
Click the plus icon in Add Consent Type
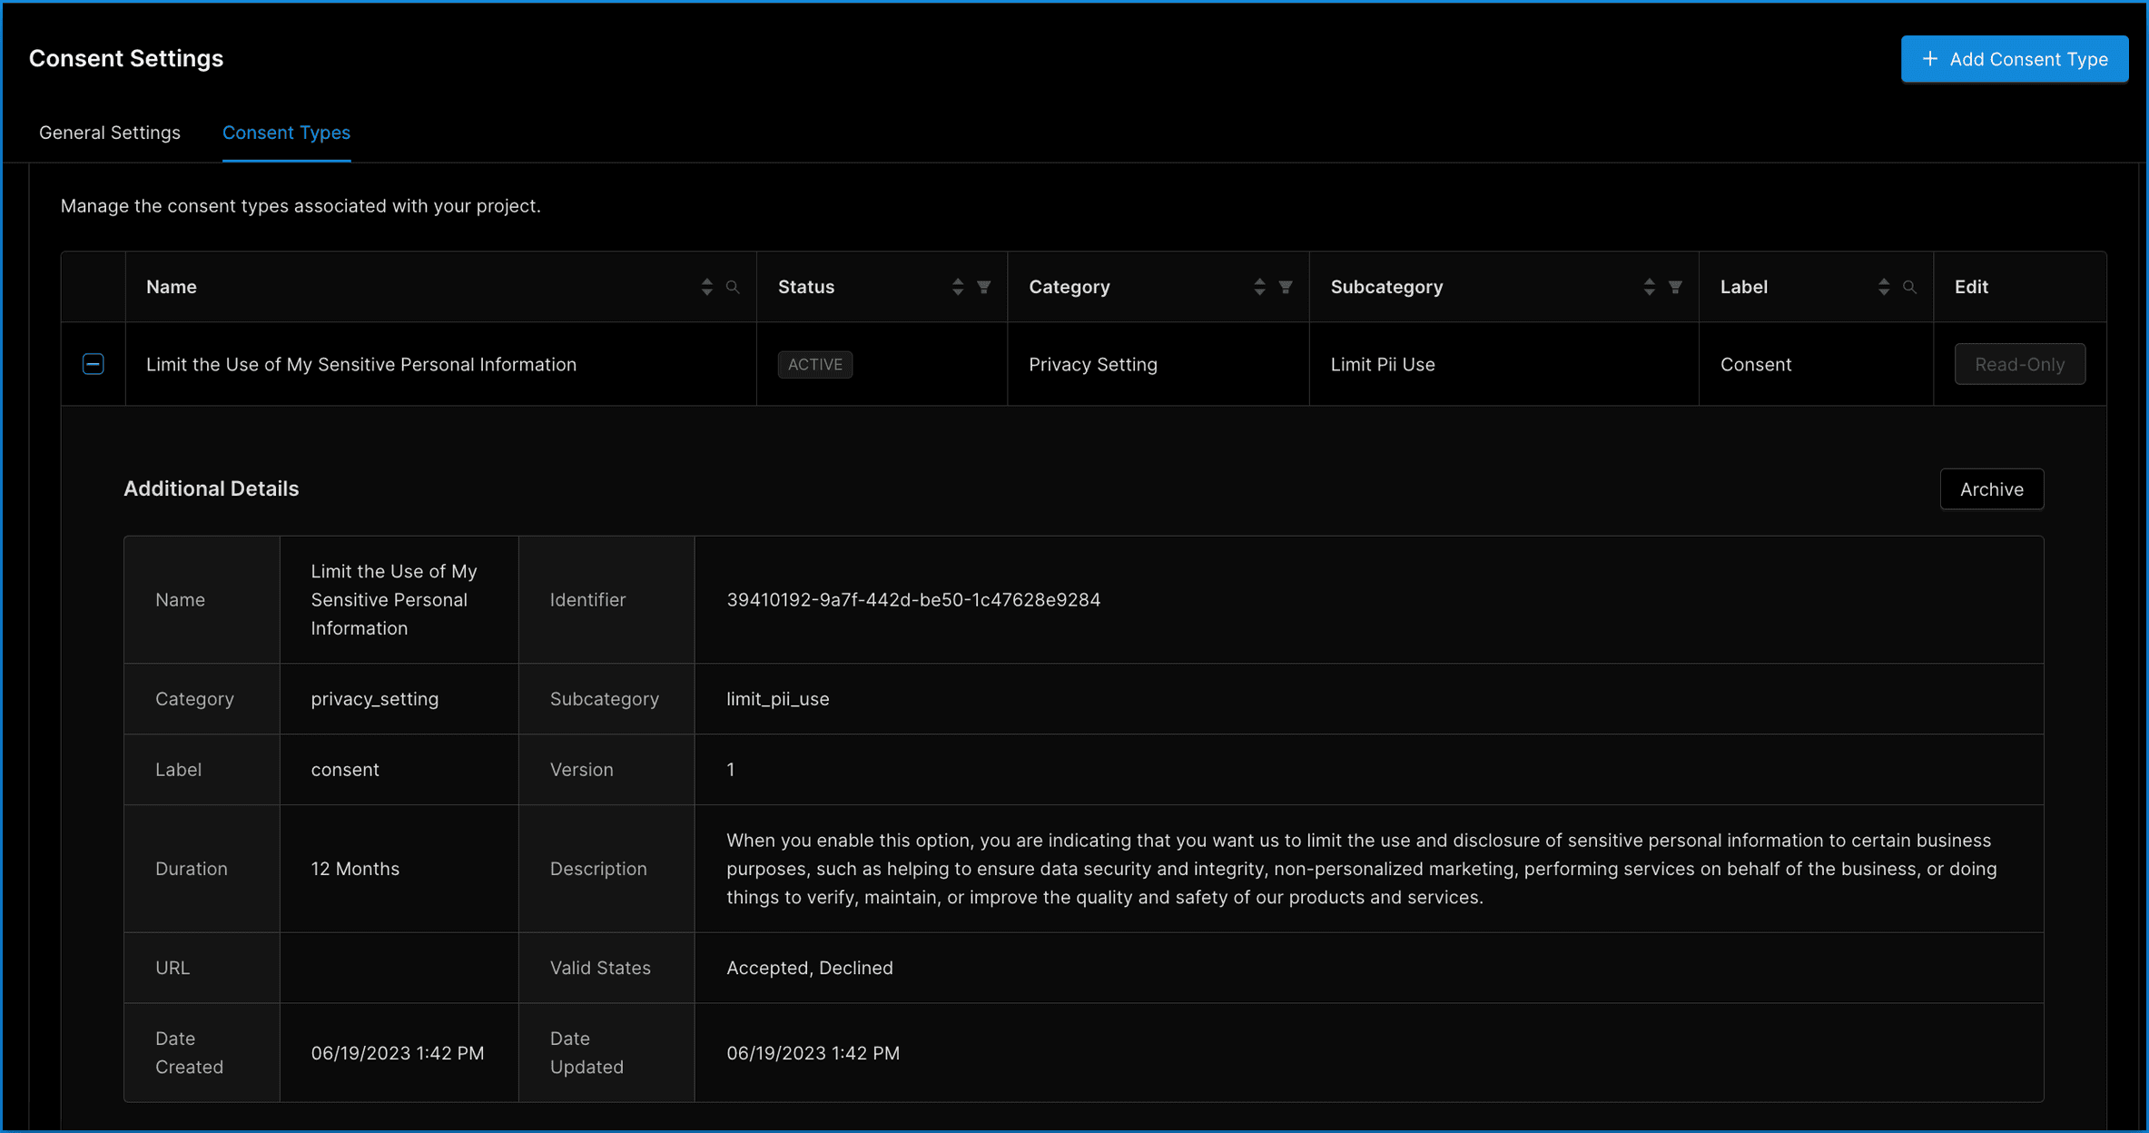click(1930, 59)
